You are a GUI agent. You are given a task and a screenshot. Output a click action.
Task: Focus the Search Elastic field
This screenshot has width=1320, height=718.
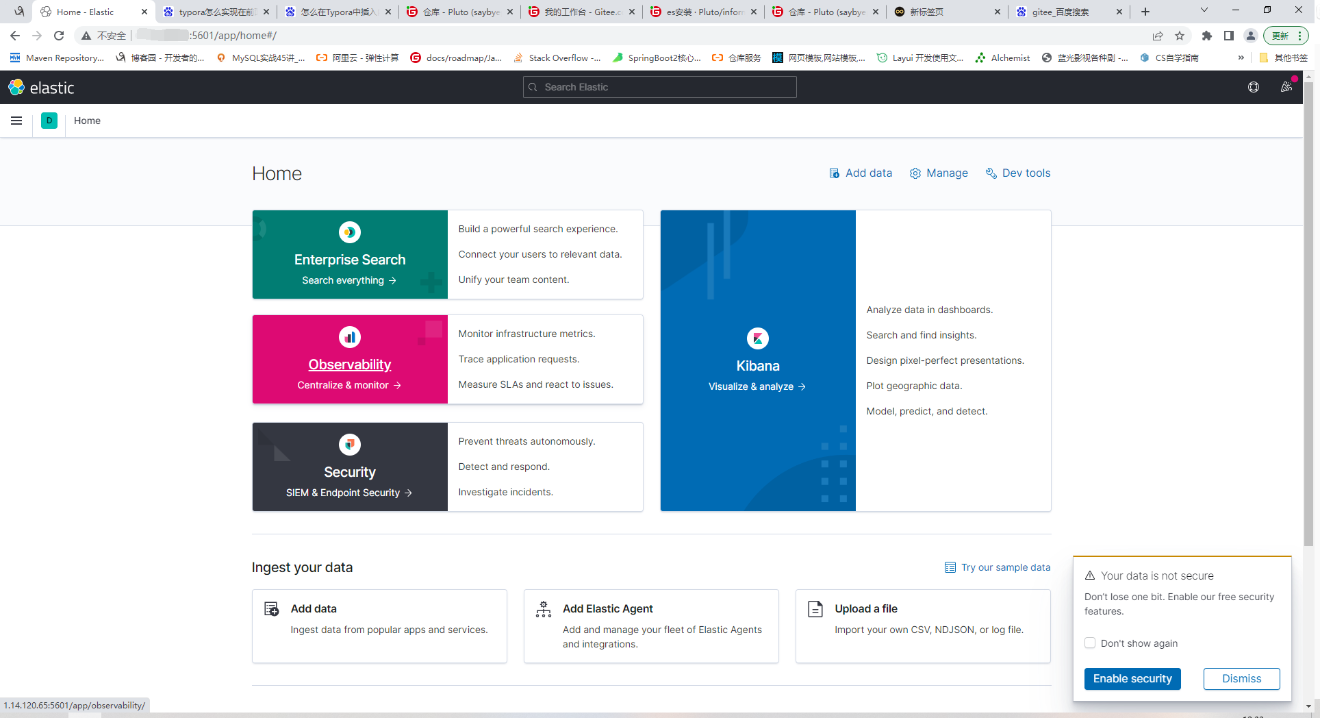coord(660,87)
